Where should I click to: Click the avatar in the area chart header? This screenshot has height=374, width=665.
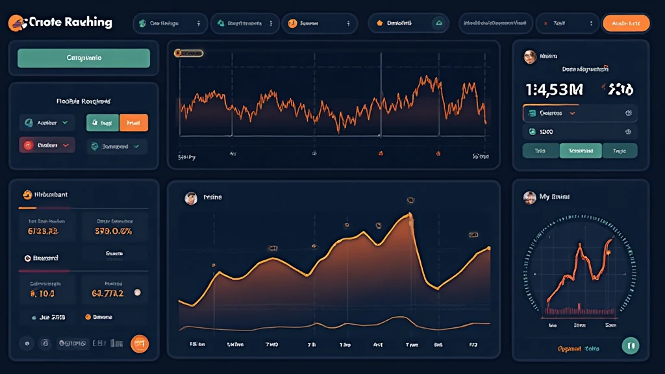tap(191, 198)
